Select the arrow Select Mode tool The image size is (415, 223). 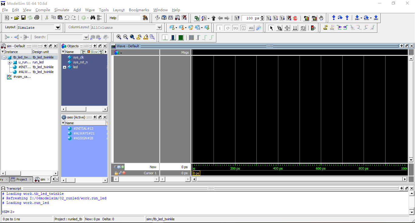tap(271, 28)
